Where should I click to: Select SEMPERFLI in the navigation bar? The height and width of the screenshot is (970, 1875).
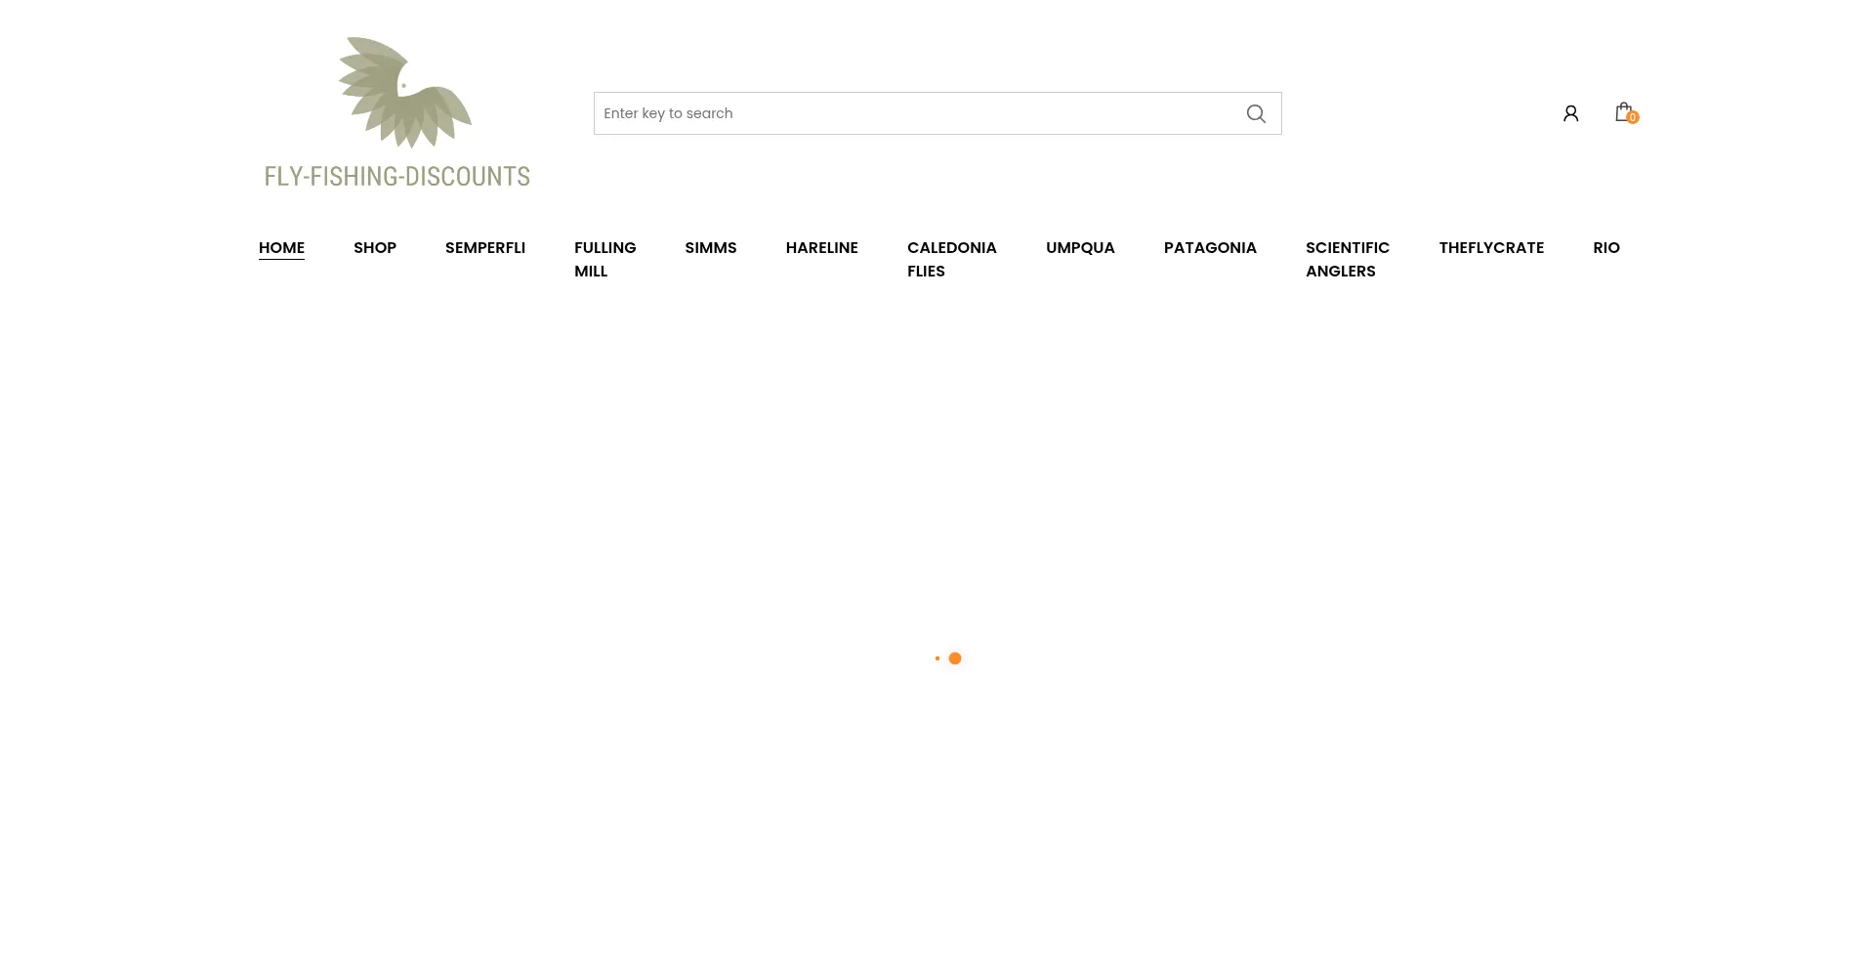click(485, 248)
